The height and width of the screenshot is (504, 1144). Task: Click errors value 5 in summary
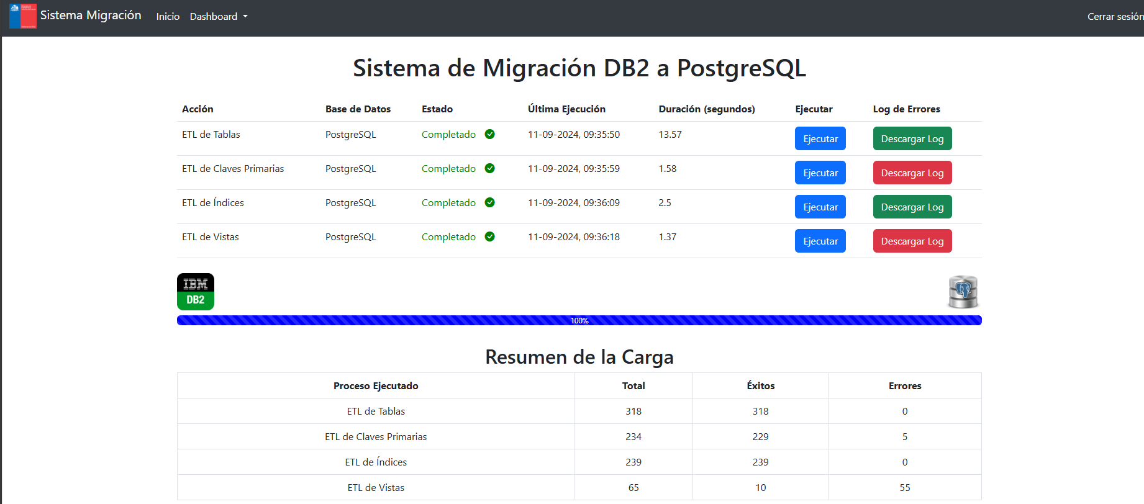pyautogui.click(x=905, y=436)
